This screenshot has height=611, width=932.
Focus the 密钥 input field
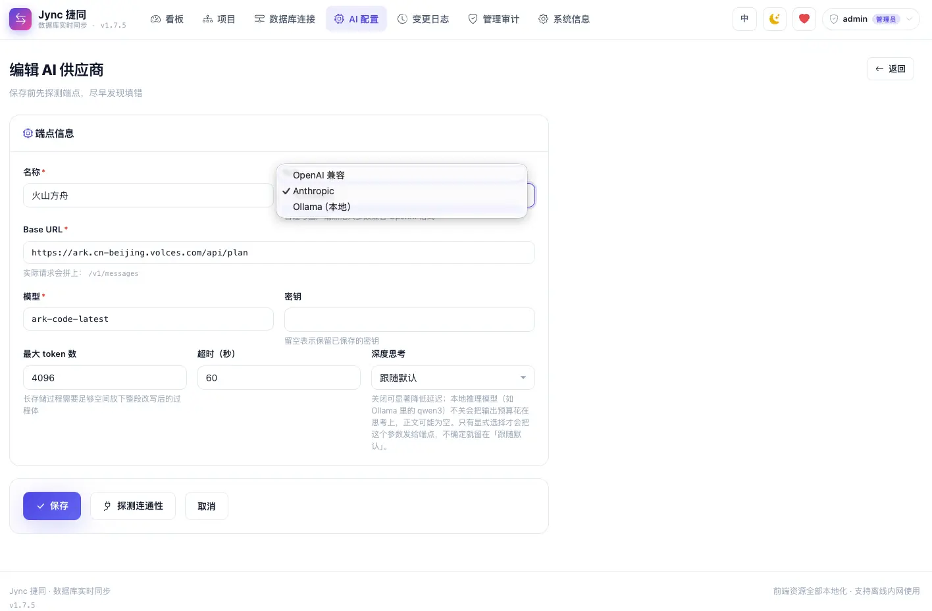point(409,319)
